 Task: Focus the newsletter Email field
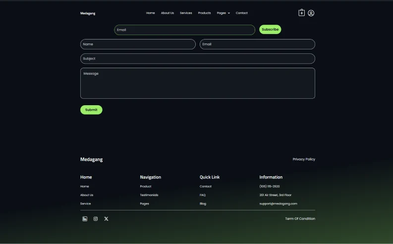point(185,30)
